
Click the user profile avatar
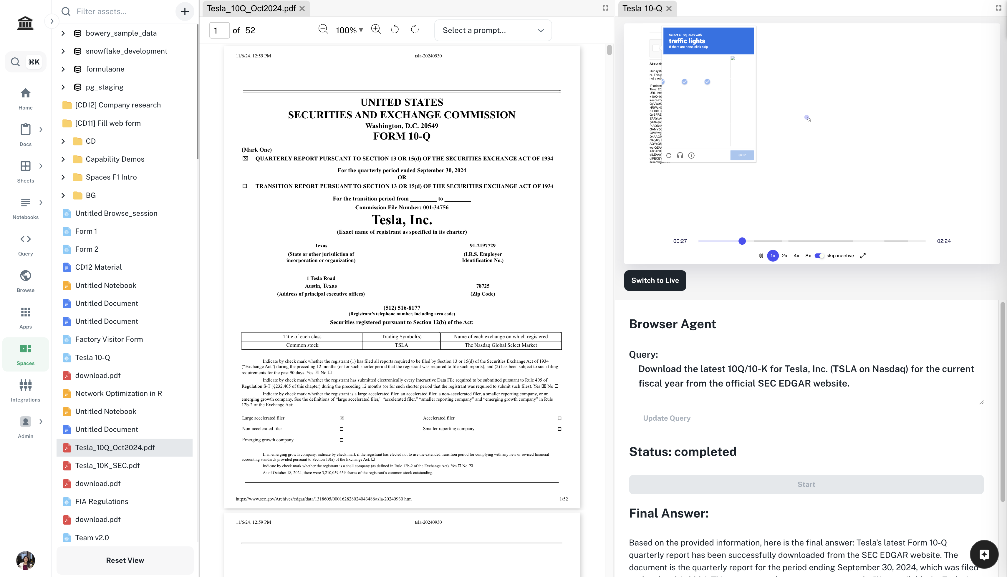click(x=25, y=560)
